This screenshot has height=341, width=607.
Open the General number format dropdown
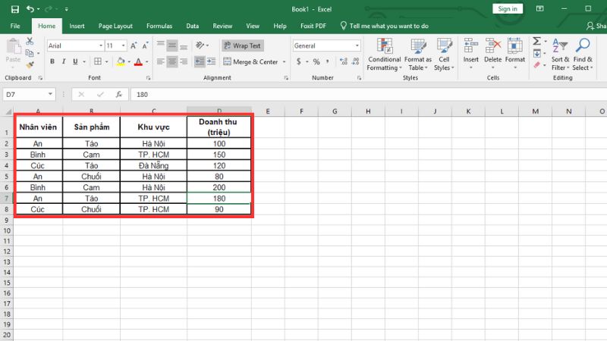pos(357,45)
